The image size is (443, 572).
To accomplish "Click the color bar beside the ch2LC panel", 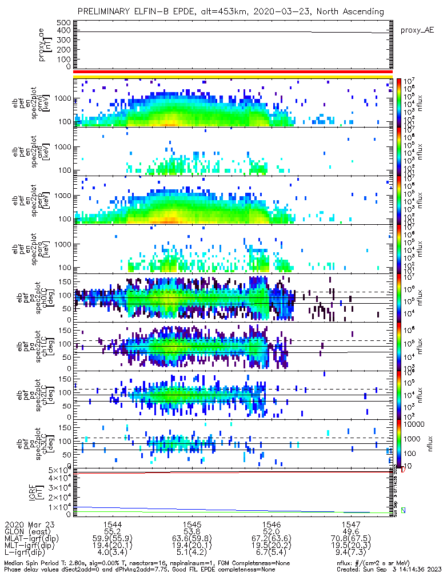I will pyautogui.click(x=399, y=395).
